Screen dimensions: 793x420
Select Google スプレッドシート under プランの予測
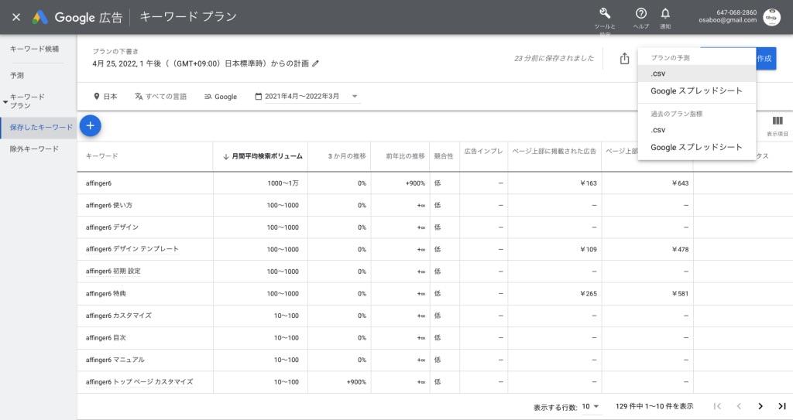697,91
